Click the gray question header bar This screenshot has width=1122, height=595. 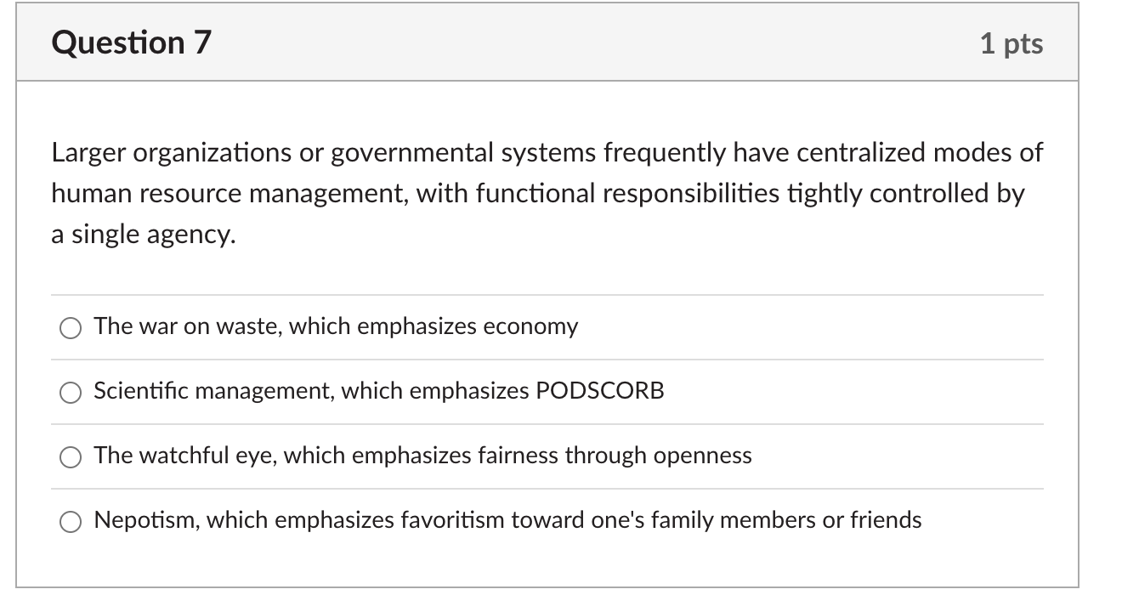coord(547,42)
